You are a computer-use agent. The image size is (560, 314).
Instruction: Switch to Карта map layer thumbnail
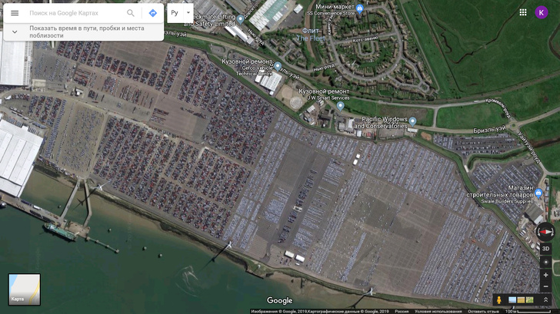coord(25,289)
